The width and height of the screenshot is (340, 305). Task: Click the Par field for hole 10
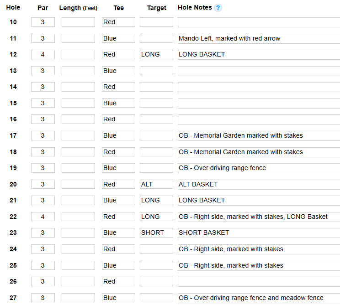point(43,22)
